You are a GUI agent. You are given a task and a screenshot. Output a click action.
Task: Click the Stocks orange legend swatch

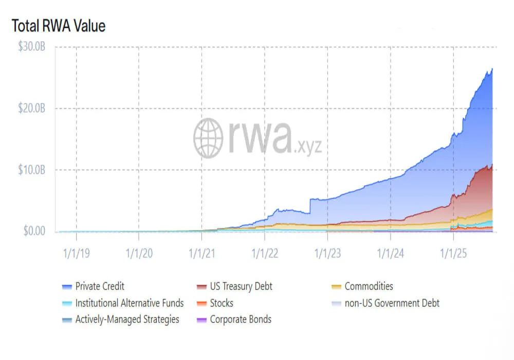pyautogui.click(x=201, y=303)
